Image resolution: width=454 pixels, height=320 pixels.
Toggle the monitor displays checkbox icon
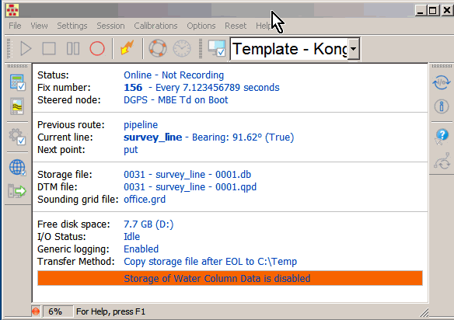pyautogui.click(x=217, y=48)
